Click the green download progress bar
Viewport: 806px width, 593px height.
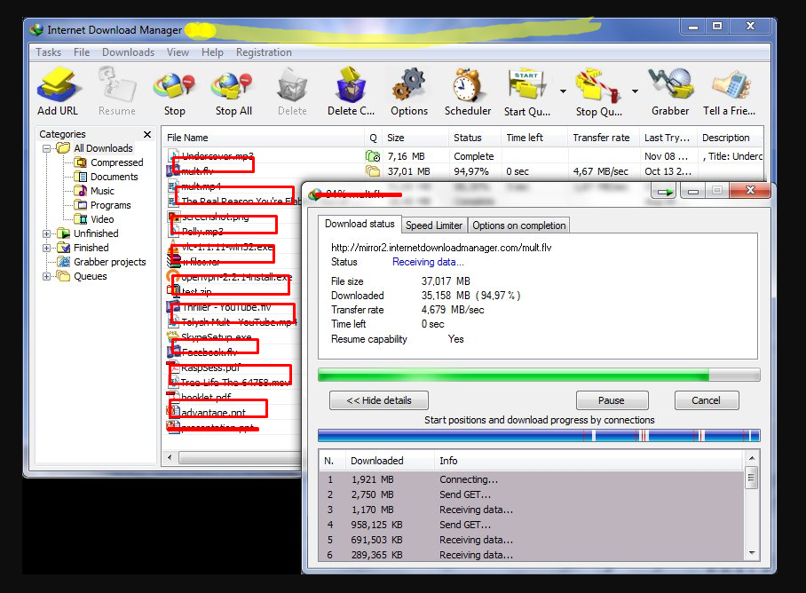click(539, 375)
